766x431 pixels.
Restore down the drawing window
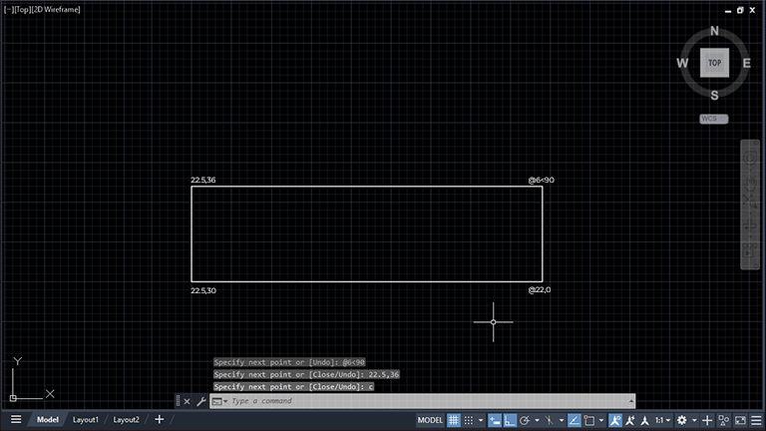pyautogui.click(x=740, y=10)
